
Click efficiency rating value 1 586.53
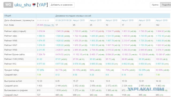click(x=41, y=36)
